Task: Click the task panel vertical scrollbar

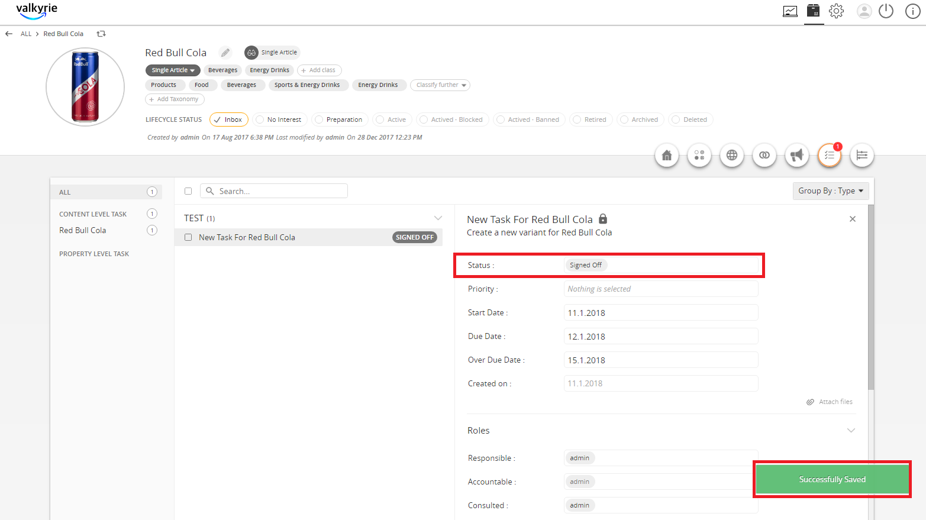Action: 871,297
